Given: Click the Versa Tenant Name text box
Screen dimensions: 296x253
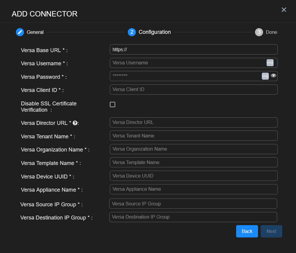Looking at the screenshot, I should (193, 136).
